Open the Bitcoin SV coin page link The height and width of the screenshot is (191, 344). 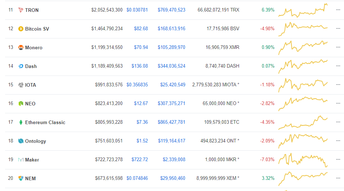37,29
